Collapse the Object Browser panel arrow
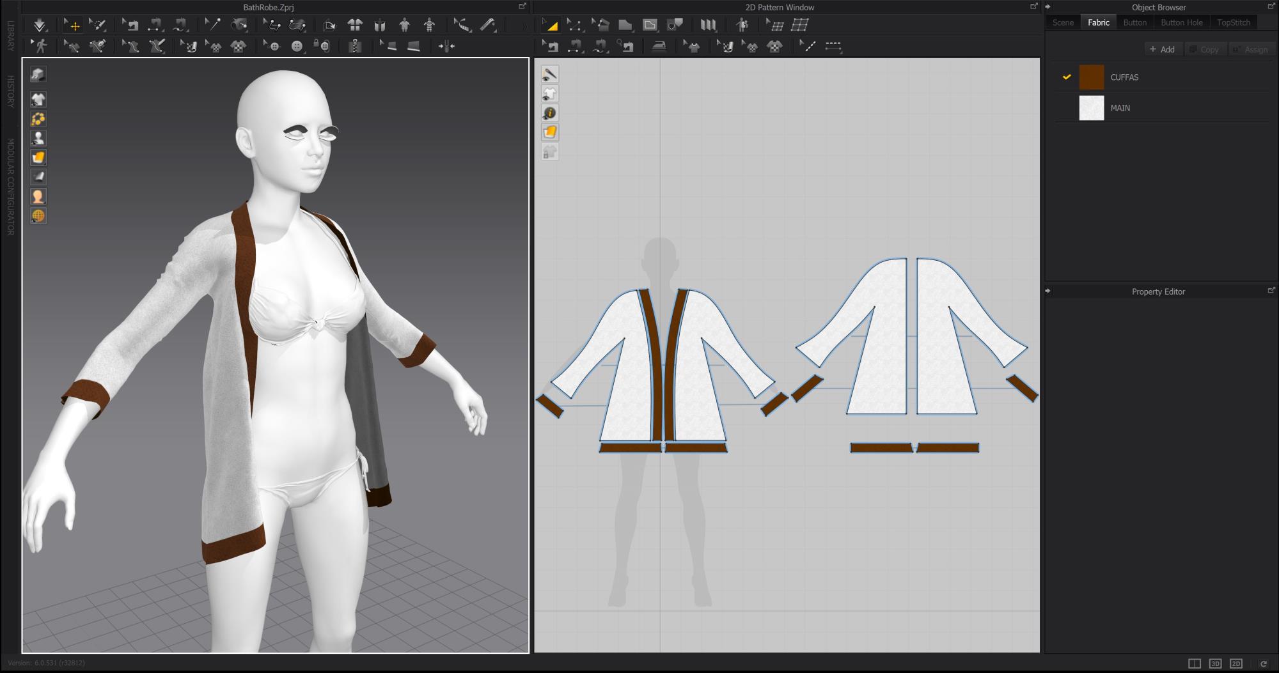Image resolution: width=1279 pixels, height=673 pixels. [x=1048, y=6]
